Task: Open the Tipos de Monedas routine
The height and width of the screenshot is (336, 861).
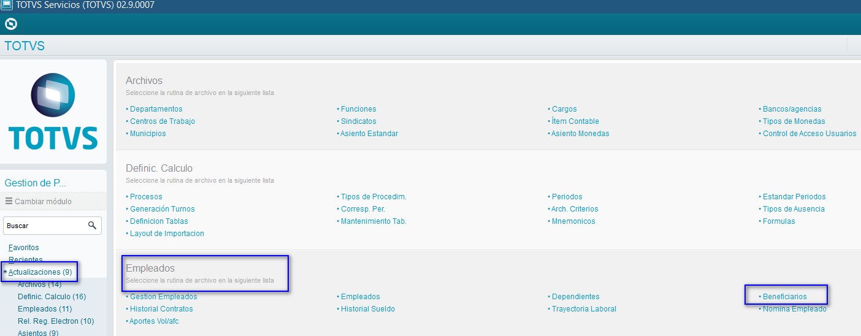Action: pos(794,121)
